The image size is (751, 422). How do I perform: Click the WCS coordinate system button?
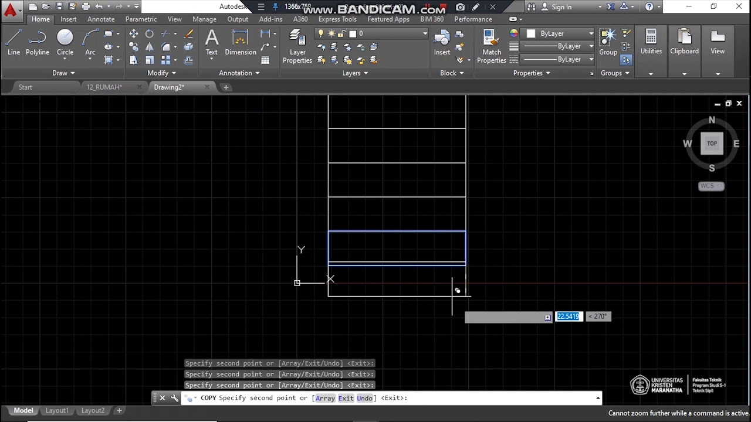pyautogui.click(x=711, y=186)
